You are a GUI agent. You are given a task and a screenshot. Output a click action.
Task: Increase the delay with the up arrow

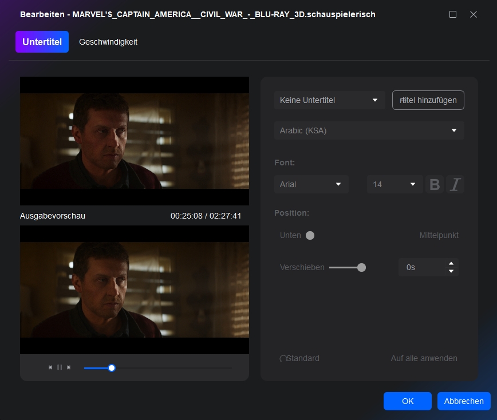451,264
